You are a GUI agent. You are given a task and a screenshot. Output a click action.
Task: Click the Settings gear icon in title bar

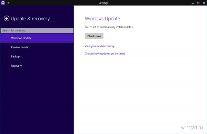(x=3, y=3)
